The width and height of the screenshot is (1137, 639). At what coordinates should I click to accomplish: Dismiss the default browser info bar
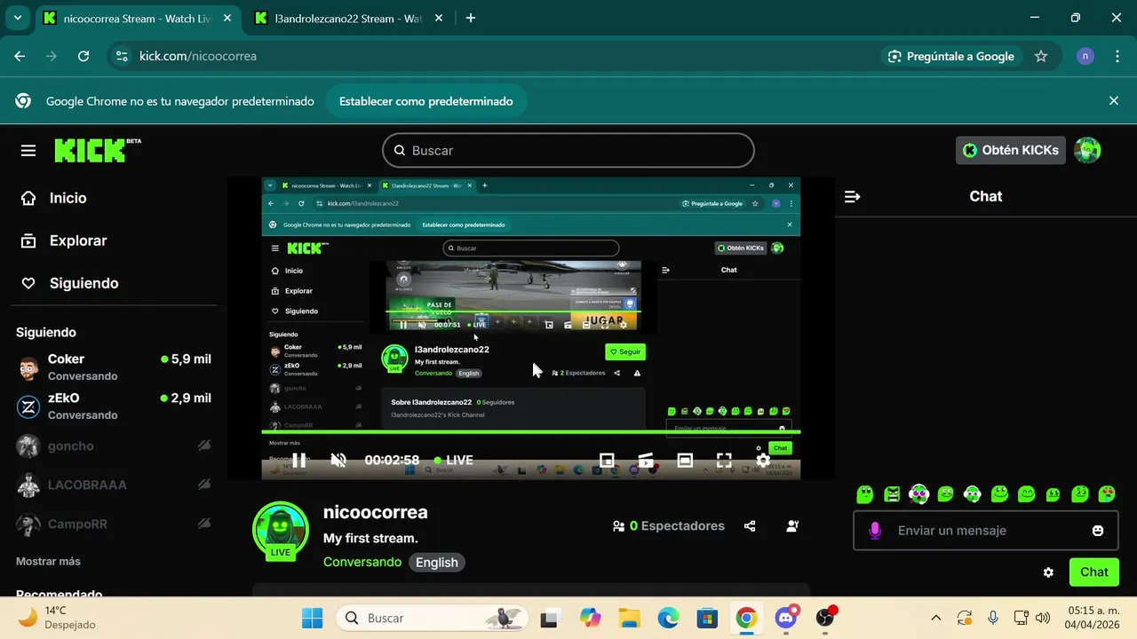(1114, 101)
